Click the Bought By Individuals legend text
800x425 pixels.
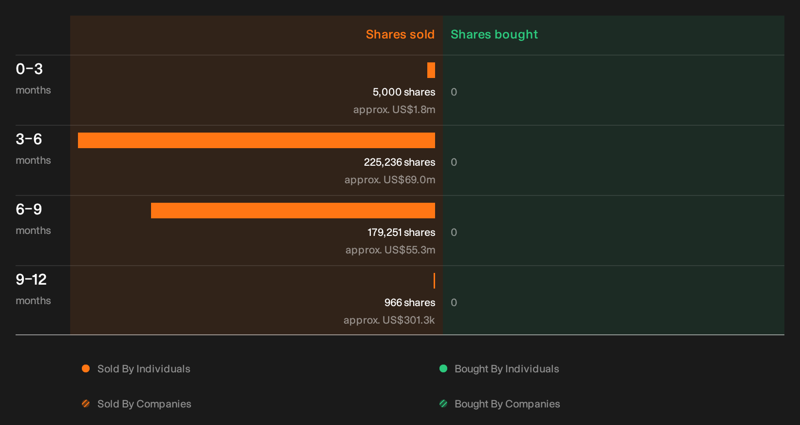tap(507, 369)
